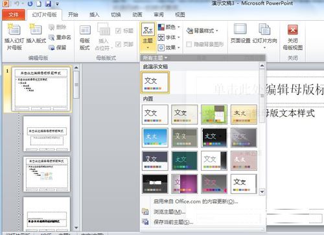Select slide master thumbnail number 1
324x235 pixels.
pyautogui.click(x=41, y=89)
